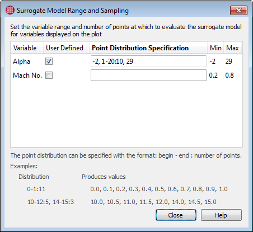253x232 pixels.
Task: Enable the Mach No. User Defined checkbox
Action: [49, 75]
